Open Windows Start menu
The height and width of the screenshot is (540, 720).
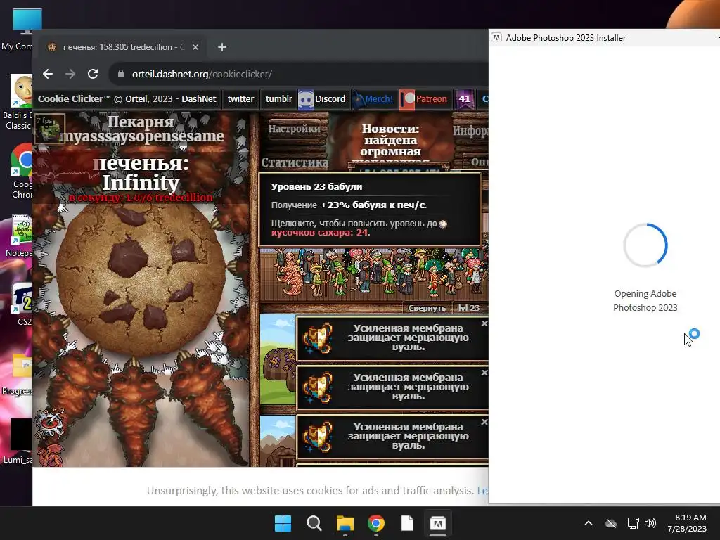(283, 523)
